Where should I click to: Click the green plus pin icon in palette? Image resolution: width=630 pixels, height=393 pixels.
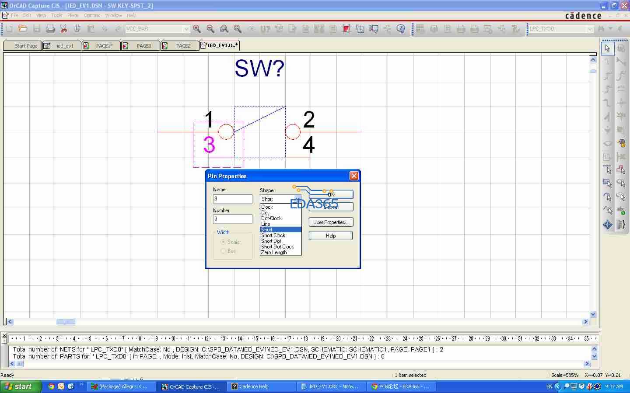pos(621,211)
